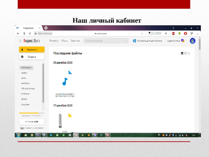Open the Yandex Browser taskbar icon
209x157 pixels.
[76, 135]
